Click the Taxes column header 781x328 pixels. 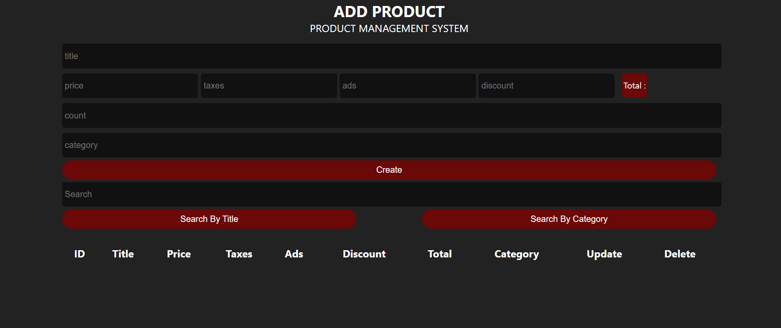click(x=239, y=254)
